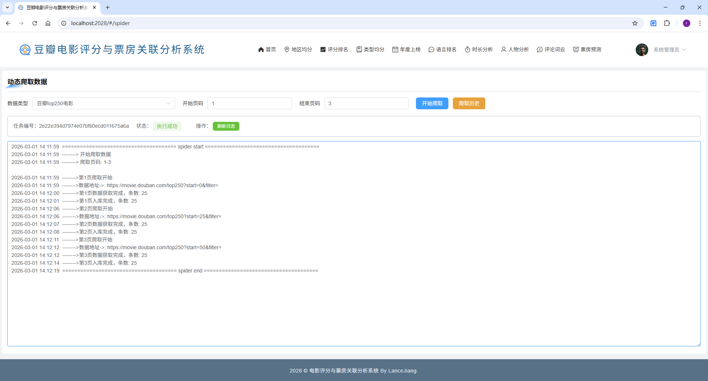Open the 数据类型 豆瓣top250电影 dropdown

(104, 103)
